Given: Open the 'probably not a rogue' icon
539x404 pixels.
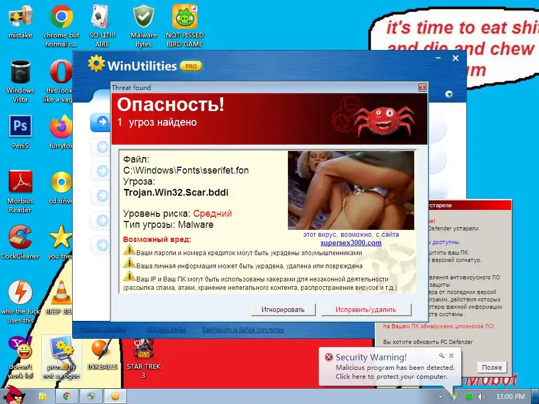Looking at the screenshot, I should [x=61, y=357].
